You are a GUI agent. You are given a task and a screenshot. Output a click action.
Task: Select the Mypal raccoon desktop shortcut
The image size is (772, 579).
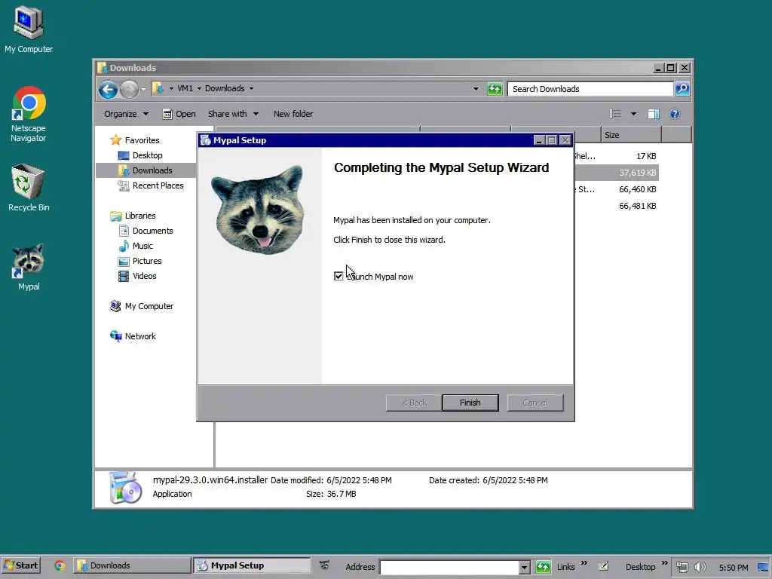[29, 268]
